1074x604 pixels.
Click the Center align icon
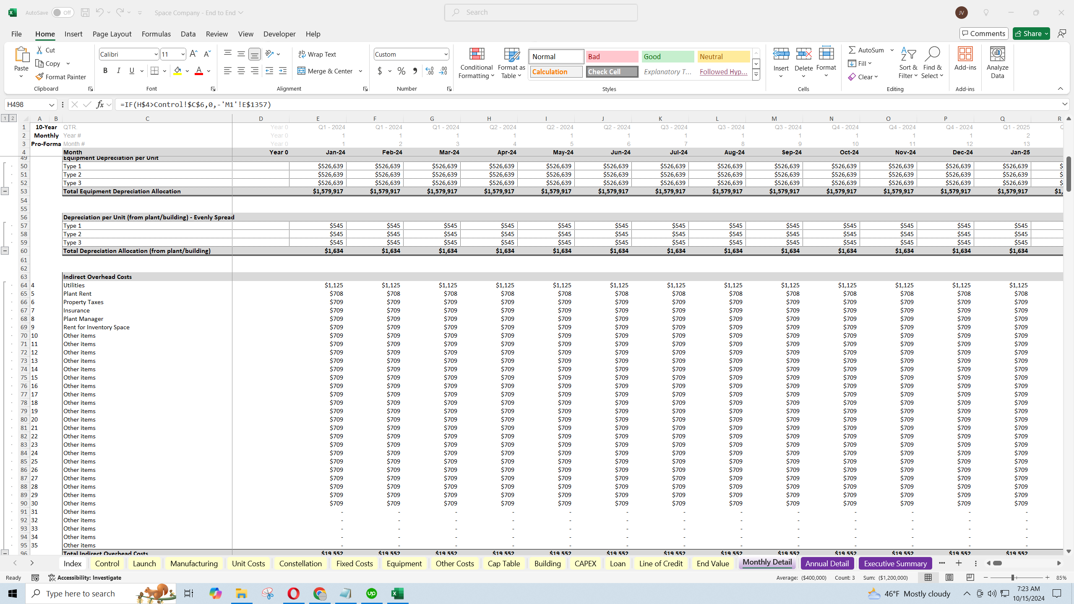pyautogui.click(x=241, y=71)
